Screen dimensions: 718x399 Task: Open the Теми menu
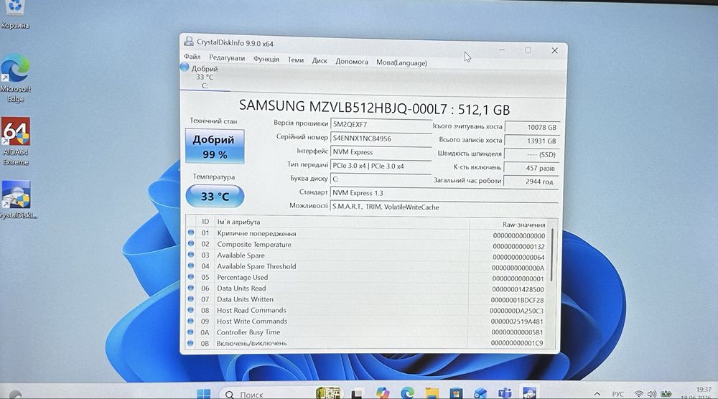pyautogui.click(x=295, y=60)
